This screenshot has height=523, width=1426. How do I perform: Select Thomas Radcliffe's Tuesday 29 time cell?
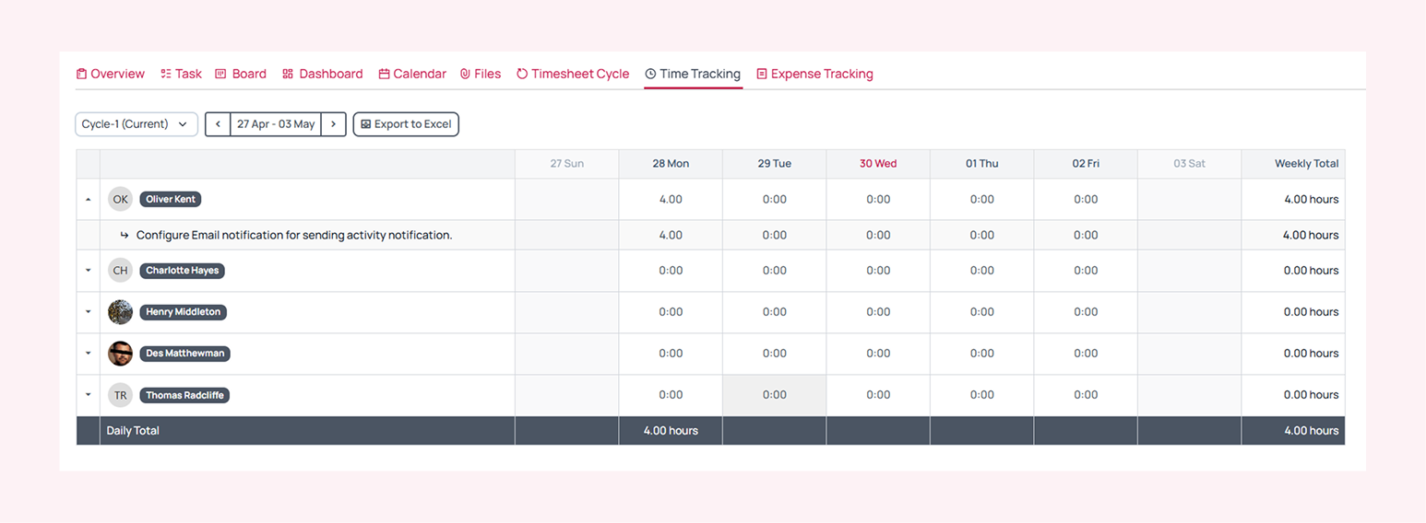click(774, 395)
